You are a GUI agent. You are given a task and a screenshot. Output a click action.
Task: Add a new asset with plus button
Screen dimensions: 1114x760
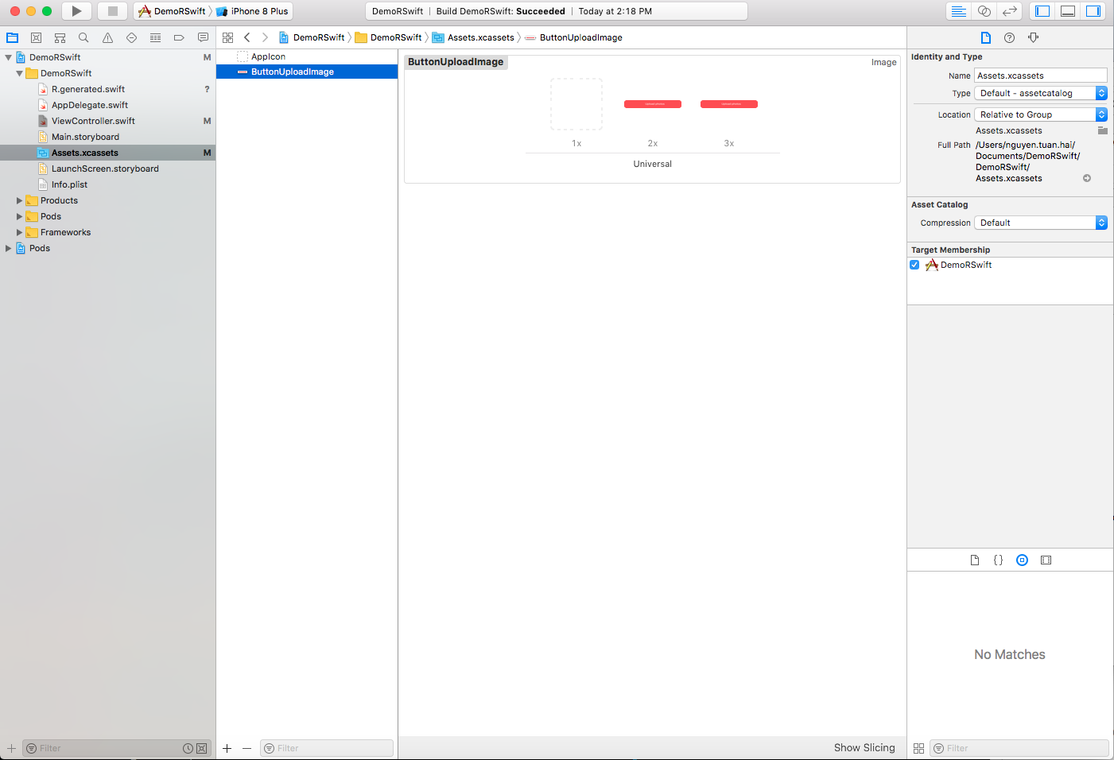(227, 748)
